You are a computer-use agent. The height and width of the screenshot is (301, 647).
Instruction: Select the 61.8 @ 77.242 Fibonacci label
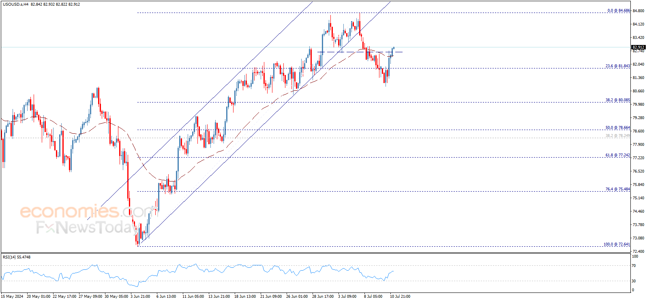click(x=618, y=155)
